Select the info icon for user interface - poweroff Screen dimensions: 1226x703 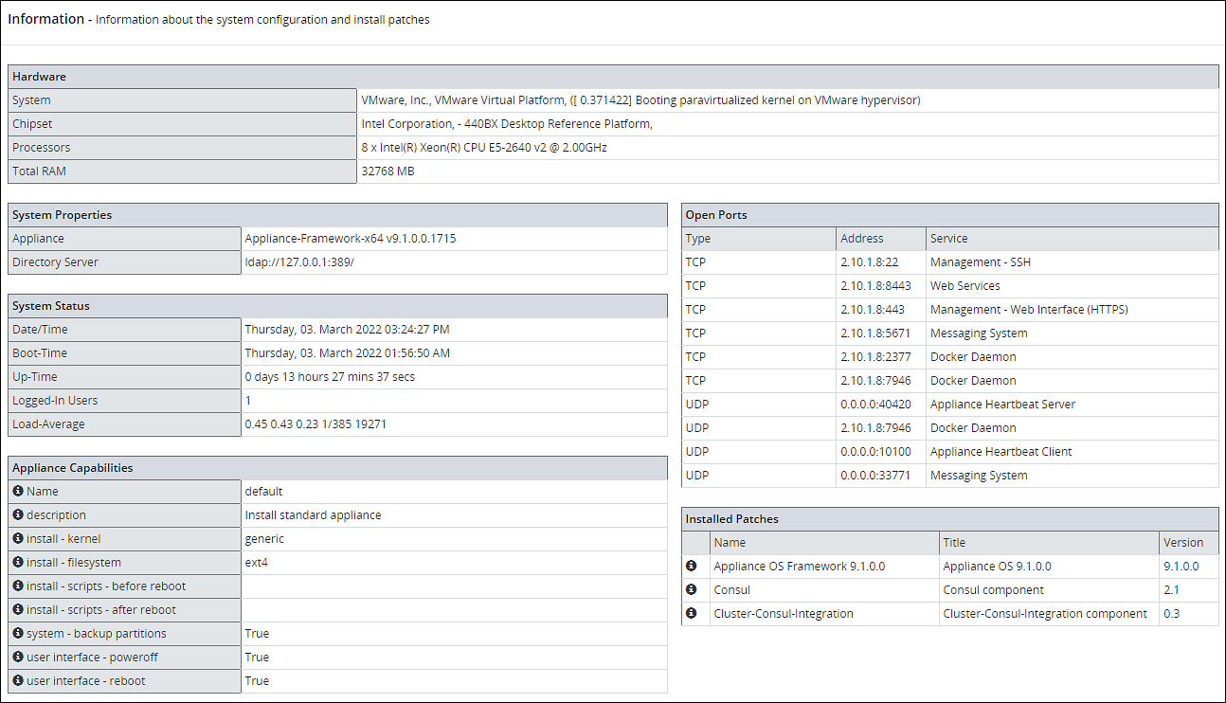pyautogui.click(x=17, y=657)
